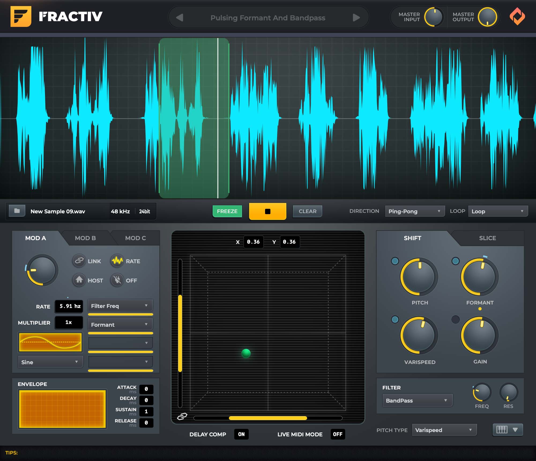Screen dimensions: 536x461
Task: Open the Direction Ping-Pong dropdown
Action: click(x=415, y=211)
